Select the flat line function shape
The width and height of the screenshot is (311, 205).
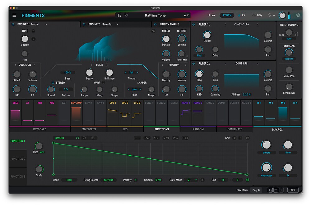click(x=137, y=138)
